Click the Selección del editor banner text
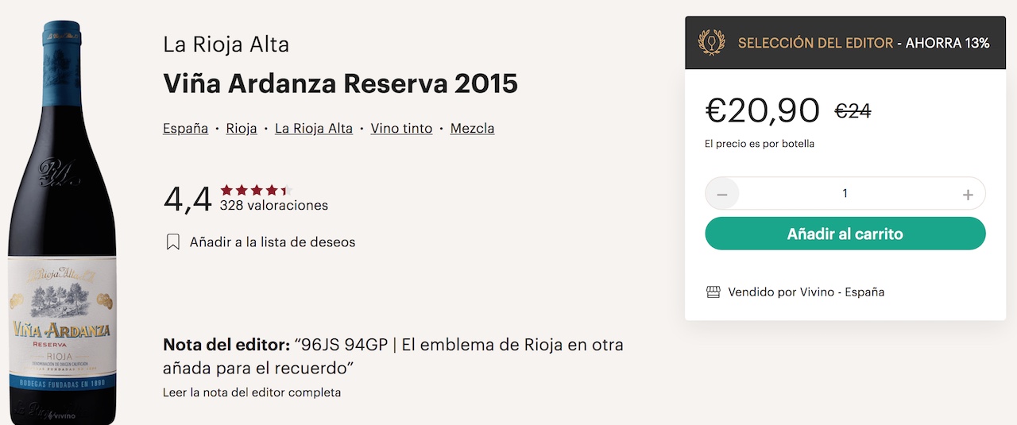The height and width of the screenshot is (425, 1017). pos(815,43)
